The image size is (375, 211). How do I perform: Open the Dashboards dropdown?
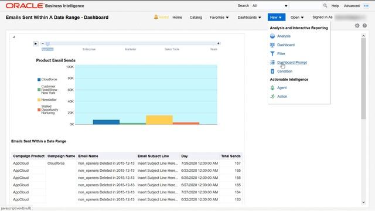tap(249, 18)
